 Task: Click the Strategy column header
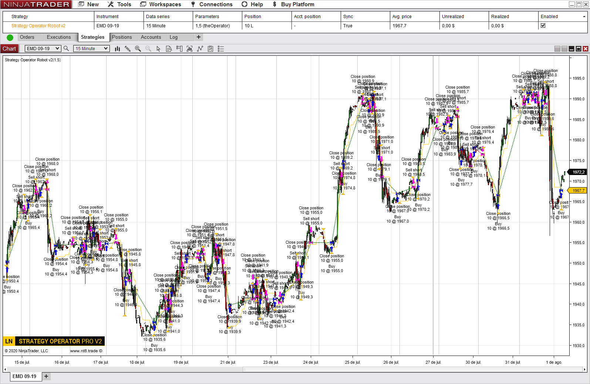(x=48, y=17)
